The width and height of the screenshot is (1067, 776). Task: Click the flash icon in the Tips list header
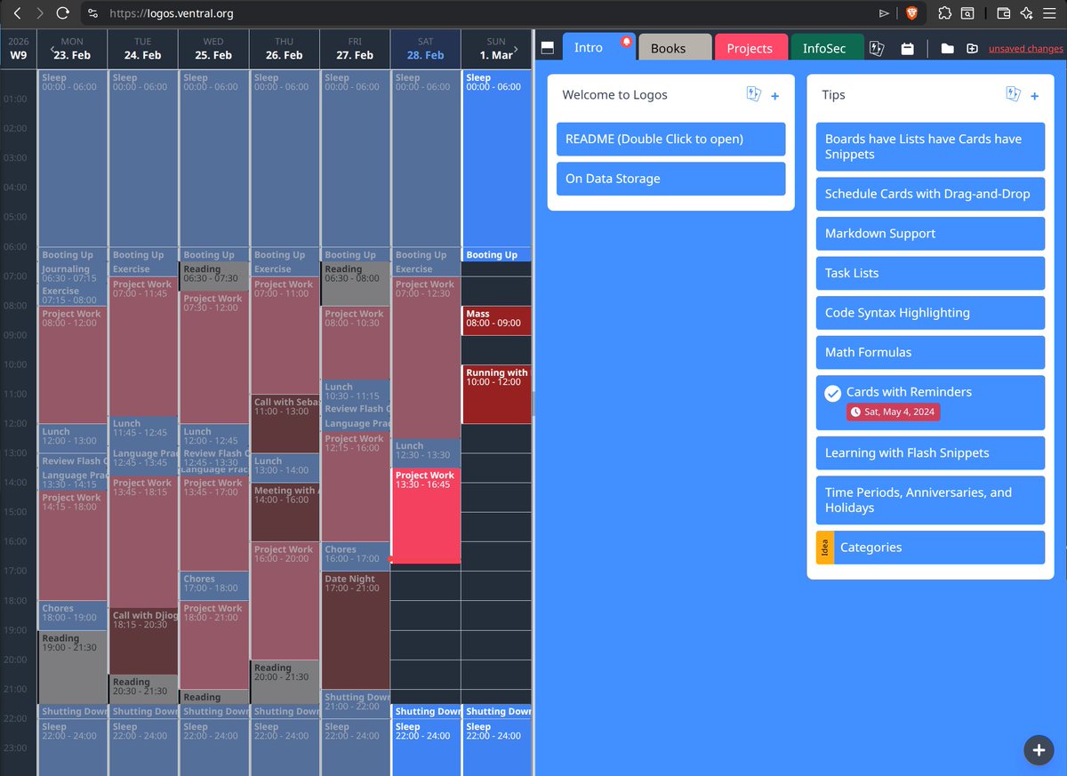click(1013, 94)
